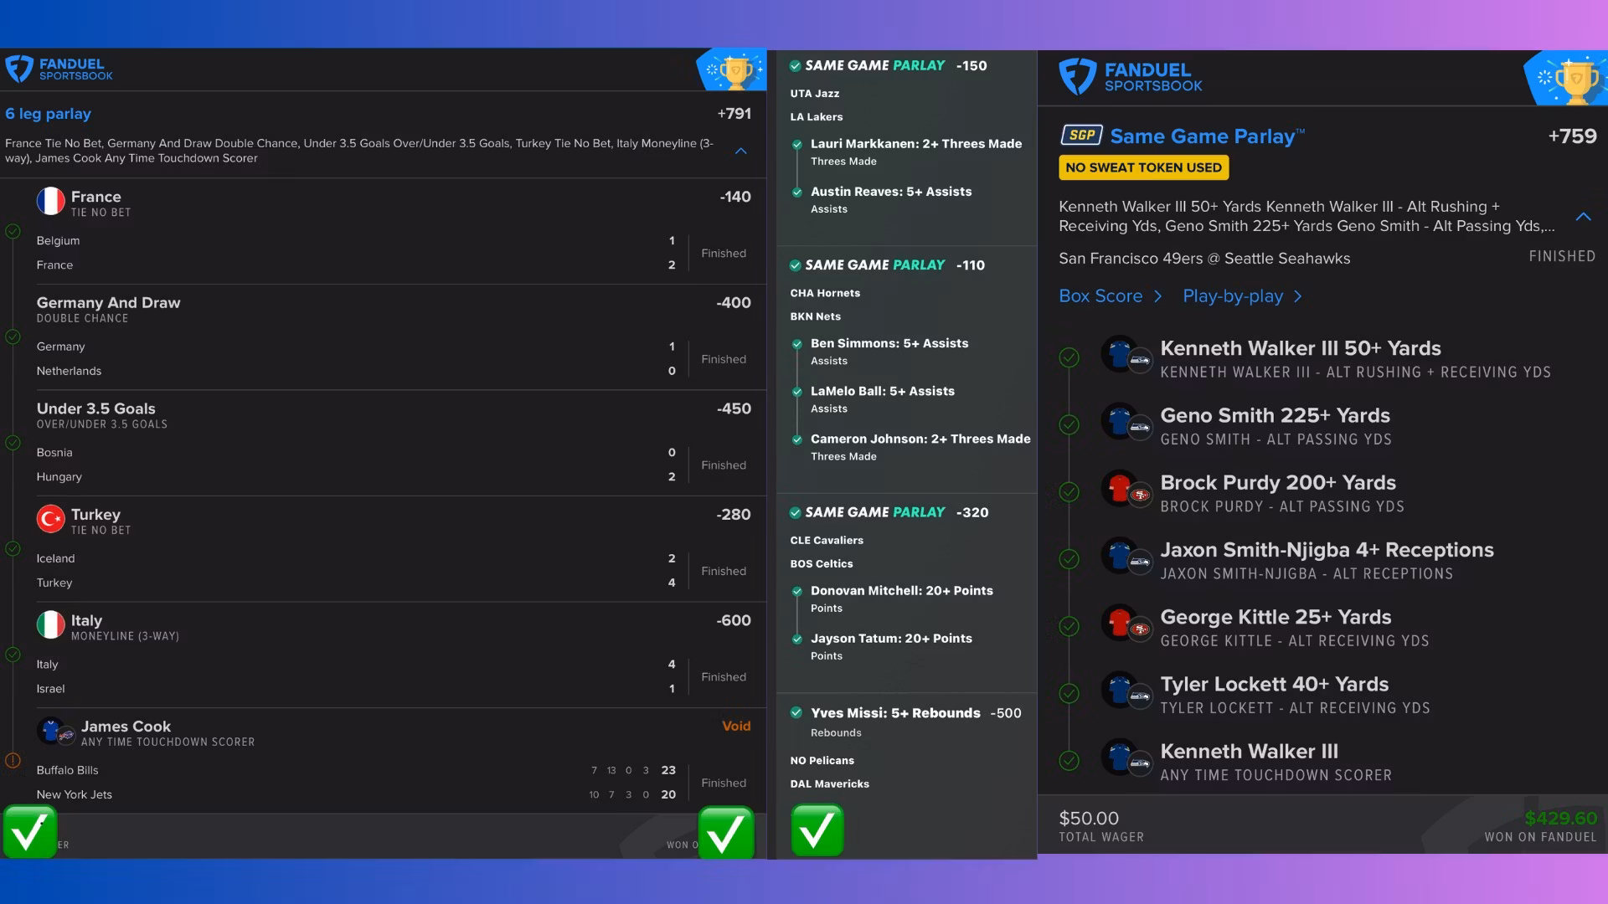The width and height of the screenshot is (1608, 904).
Task: Click the Turkey flag icon
Action: coord(51,519)
